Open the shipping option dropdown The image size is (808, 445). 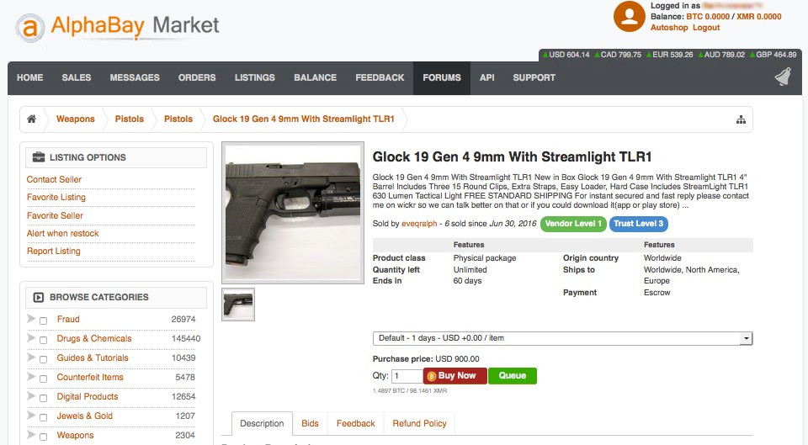[563, 338]
